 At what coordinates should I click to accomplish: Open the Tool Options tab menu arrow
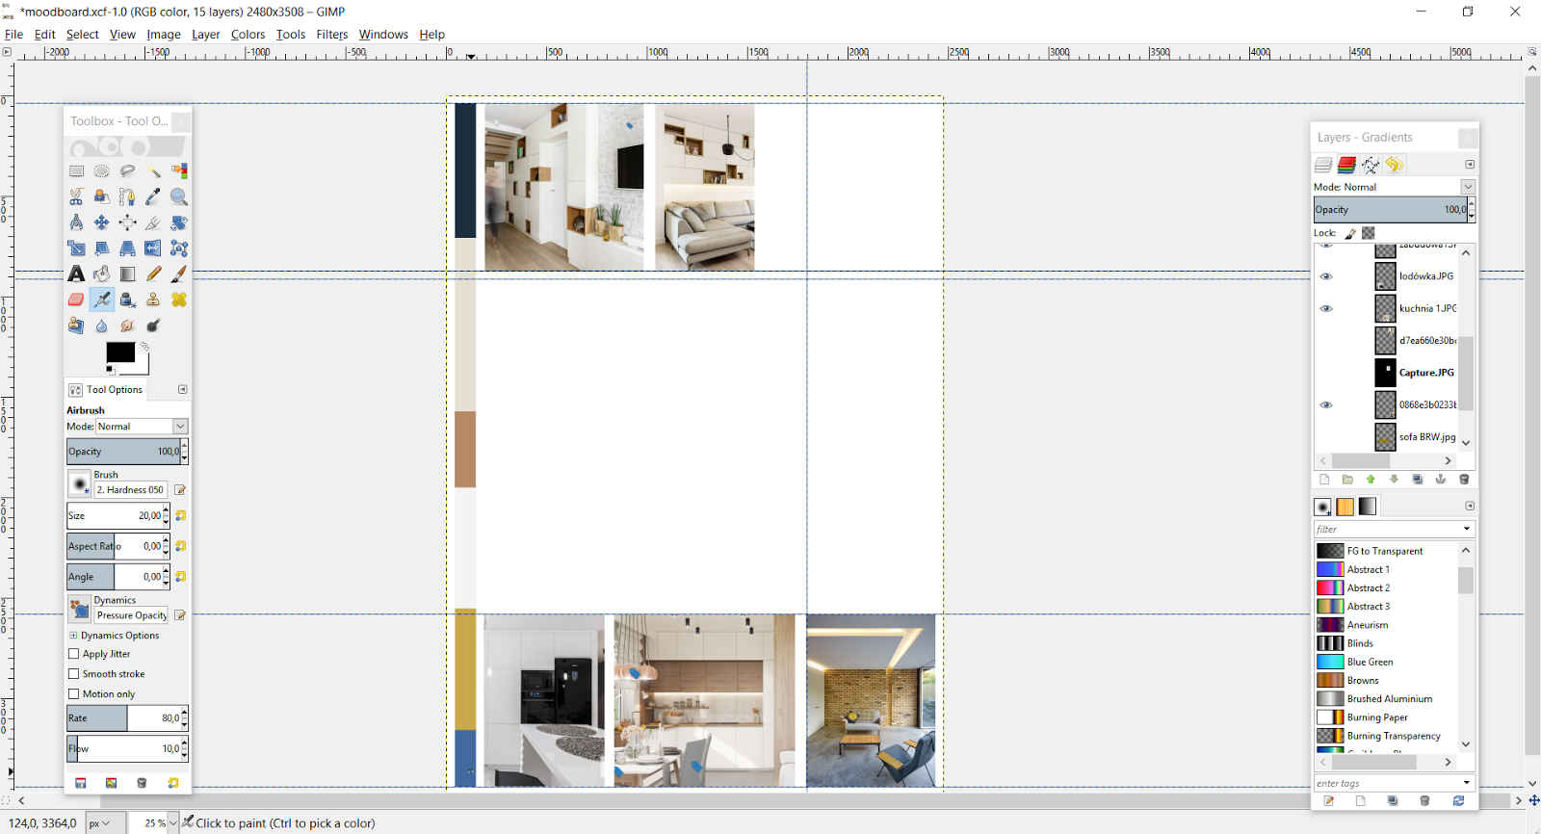(x=182, y=390)
